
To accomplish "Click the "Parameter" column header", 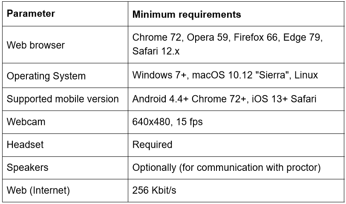I will pos(31,14).
